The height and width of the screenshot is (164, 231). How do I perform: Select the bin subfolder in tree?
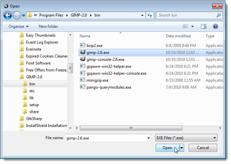[x=32, y=84]
